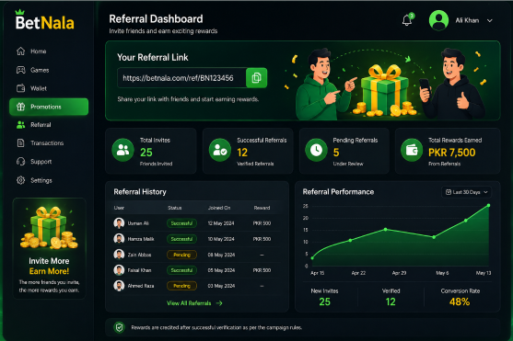Click the Pending Referrals clock icon
Viewport: 513px width, 341px height.
[316, 150]
